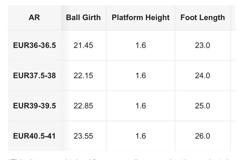Screen dimensions: 243x160
Task: Click platform height 1.6 in EUR36-36.5 row
Action: [x=141, y=45]
